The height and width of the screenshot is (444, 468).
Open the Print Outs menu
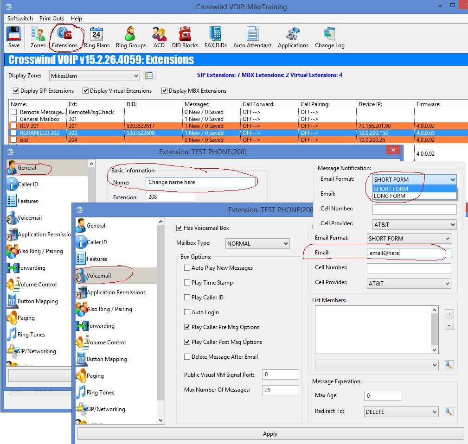tap(51, 19)
